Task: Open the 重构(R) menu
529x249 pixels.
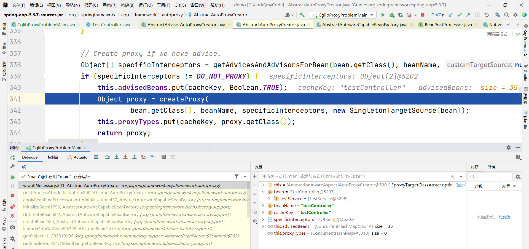Action: 109,5
